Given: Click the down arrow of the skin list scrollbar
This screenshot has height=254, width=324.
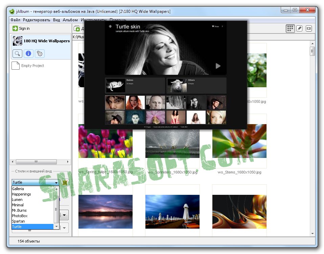Looking at the screenshot, I should 56,227.
